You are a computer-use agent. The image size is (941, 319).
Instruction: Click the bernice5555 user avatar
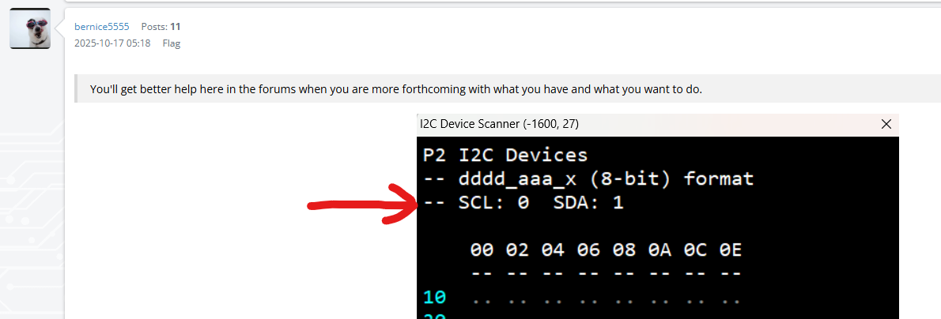point(30,28)
